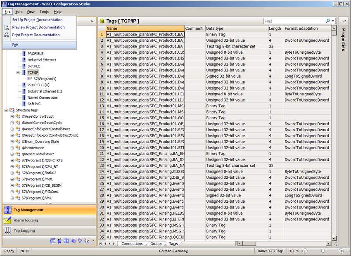Click the Format adaptation column header
Viewport: 351px width, 256px height.
307,28
